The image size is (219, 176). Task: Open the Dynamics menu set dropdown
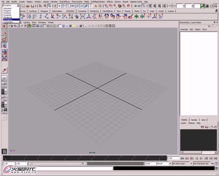pyautogui.click(x=18, y=5)
